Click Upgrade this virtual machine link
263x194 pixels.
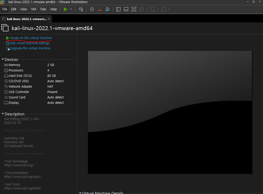30,48
